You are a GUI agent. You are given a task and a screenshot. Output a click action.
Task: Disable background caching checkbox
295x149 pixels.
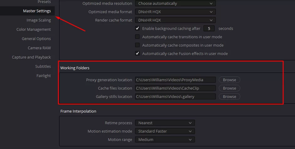[137, 29]
